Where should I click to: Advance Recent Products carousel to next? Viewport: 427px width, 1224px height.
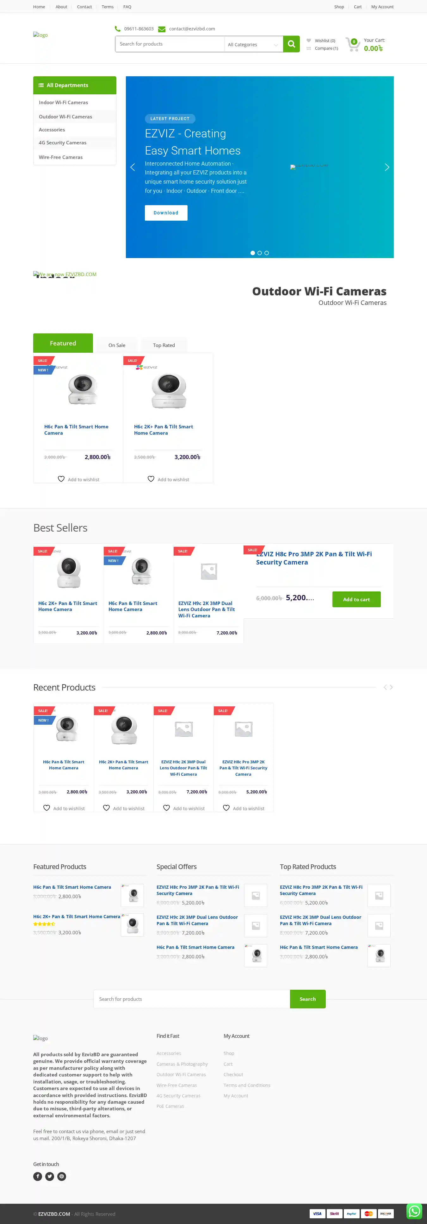[392, 687]
